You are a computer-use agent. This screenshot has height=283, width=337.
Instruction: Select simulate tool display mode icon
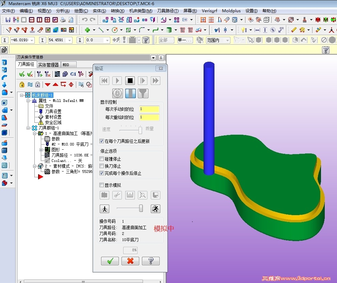[130, 93]
